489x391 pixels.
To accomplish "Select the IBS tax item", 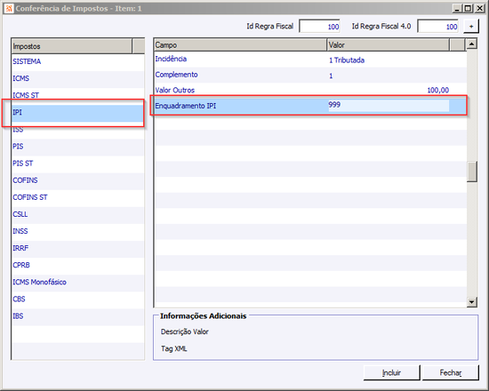I will click(78, 316).
